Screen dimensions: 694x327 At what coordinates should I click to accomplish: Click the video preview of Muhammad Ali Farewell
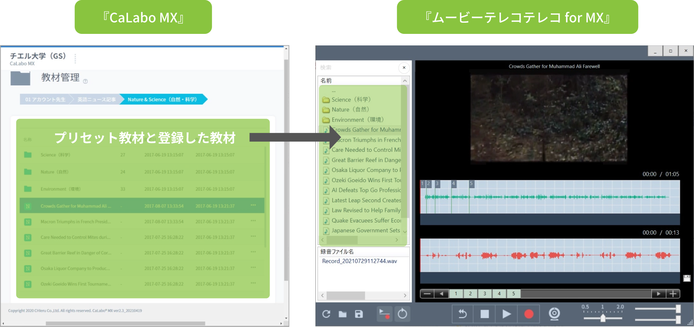(549, 118)
